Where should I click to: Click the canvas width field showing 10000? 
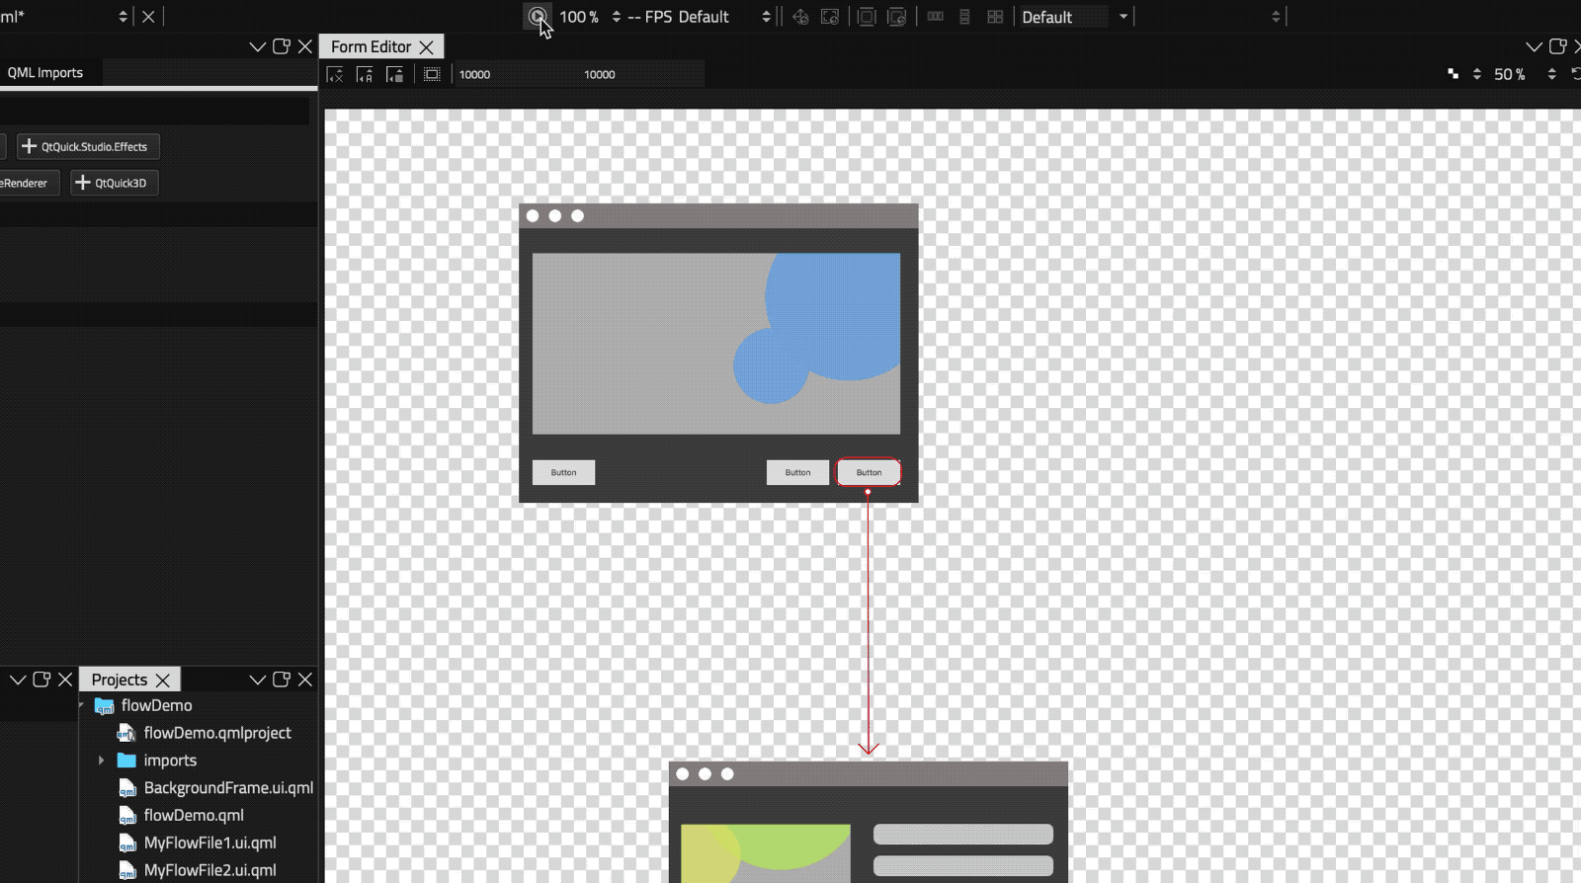(475, 74)
